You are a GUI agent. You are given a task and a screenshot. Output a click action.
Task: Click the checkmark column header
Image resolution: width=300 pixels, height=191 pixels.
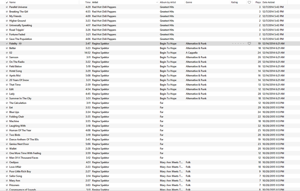(7, 2)
